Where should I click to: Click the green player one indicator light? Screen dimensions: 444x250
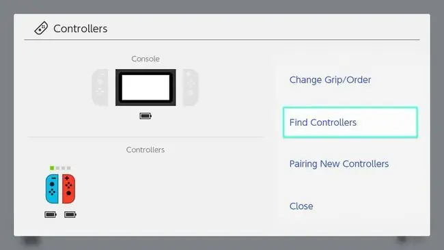point(52,168)
